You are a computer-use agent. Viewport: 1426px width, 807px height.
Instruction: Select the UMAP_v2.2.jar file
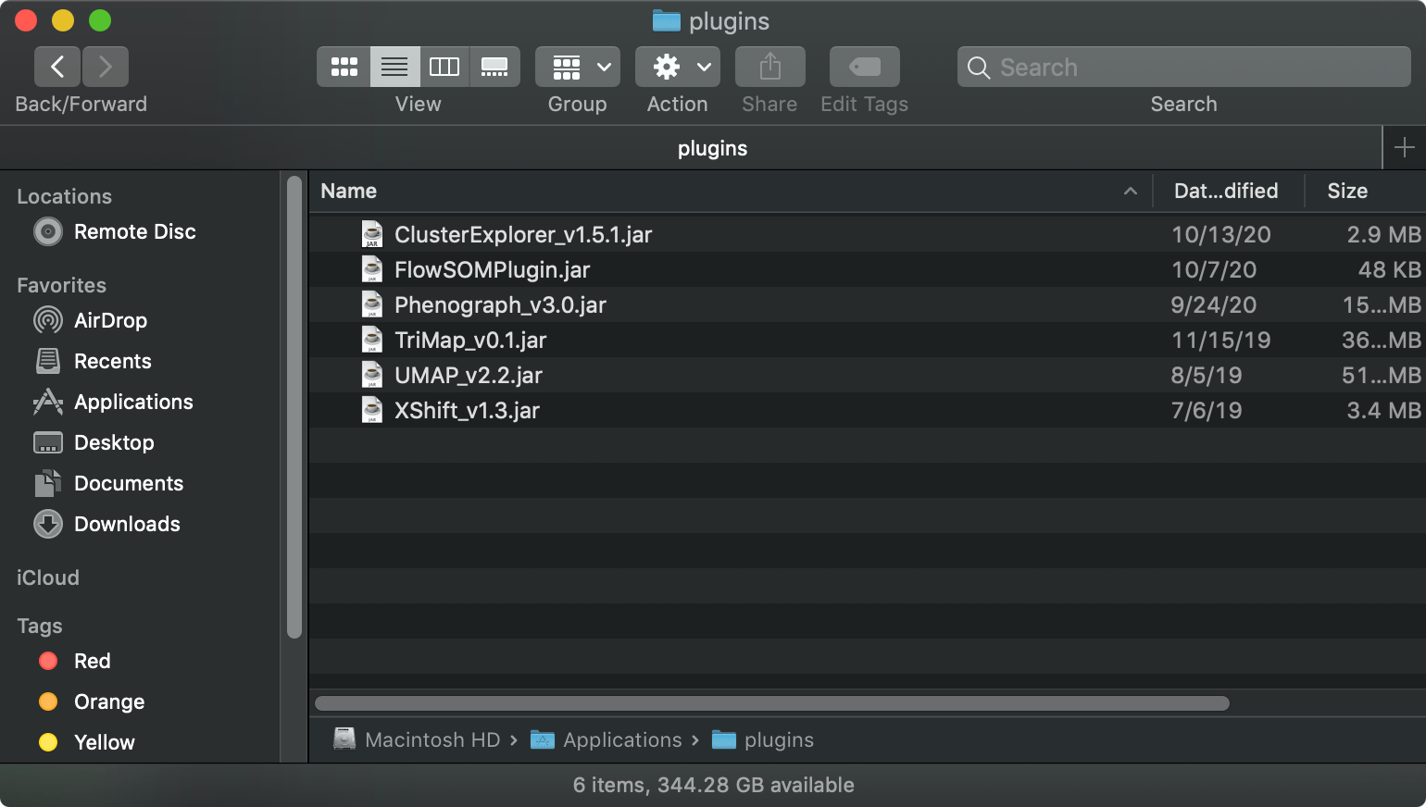pos(469,375)
